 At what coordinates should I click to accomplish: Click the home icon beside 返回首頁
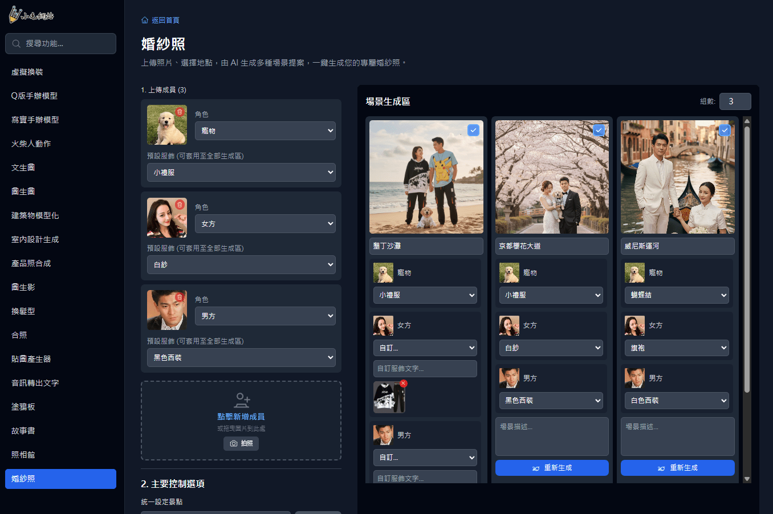(145, 20)
